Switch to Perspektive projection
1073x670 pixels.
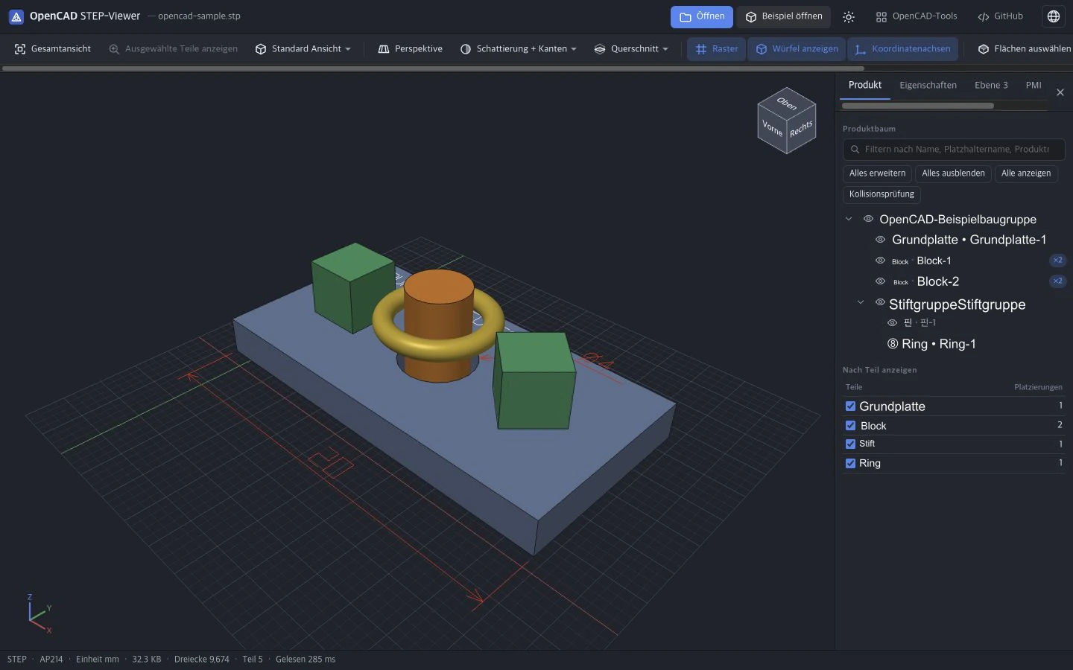click(410, 49)
